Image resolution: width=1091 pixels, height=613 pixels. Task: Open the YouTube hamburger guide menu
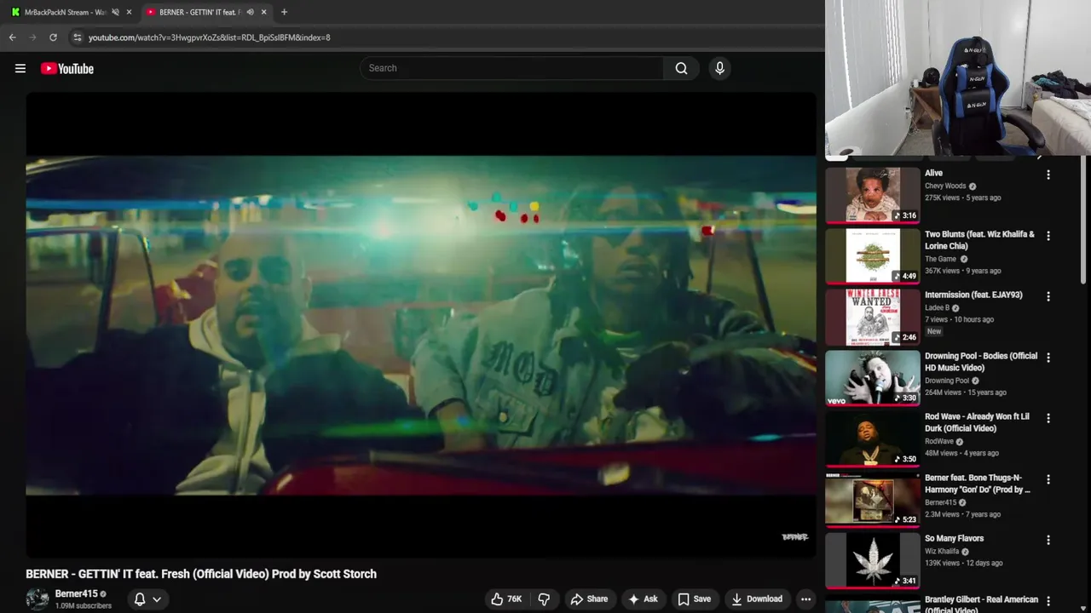tap(20, 68)
